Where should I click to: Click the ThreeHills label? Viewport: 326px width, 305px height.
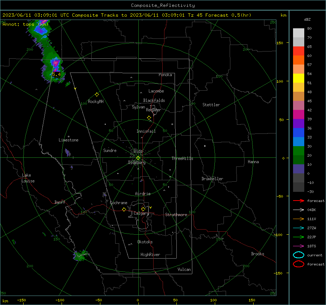coord(182,158)
